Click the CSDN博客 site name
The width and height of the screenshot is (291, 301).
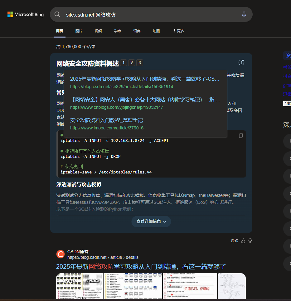(x=78, y=252)
